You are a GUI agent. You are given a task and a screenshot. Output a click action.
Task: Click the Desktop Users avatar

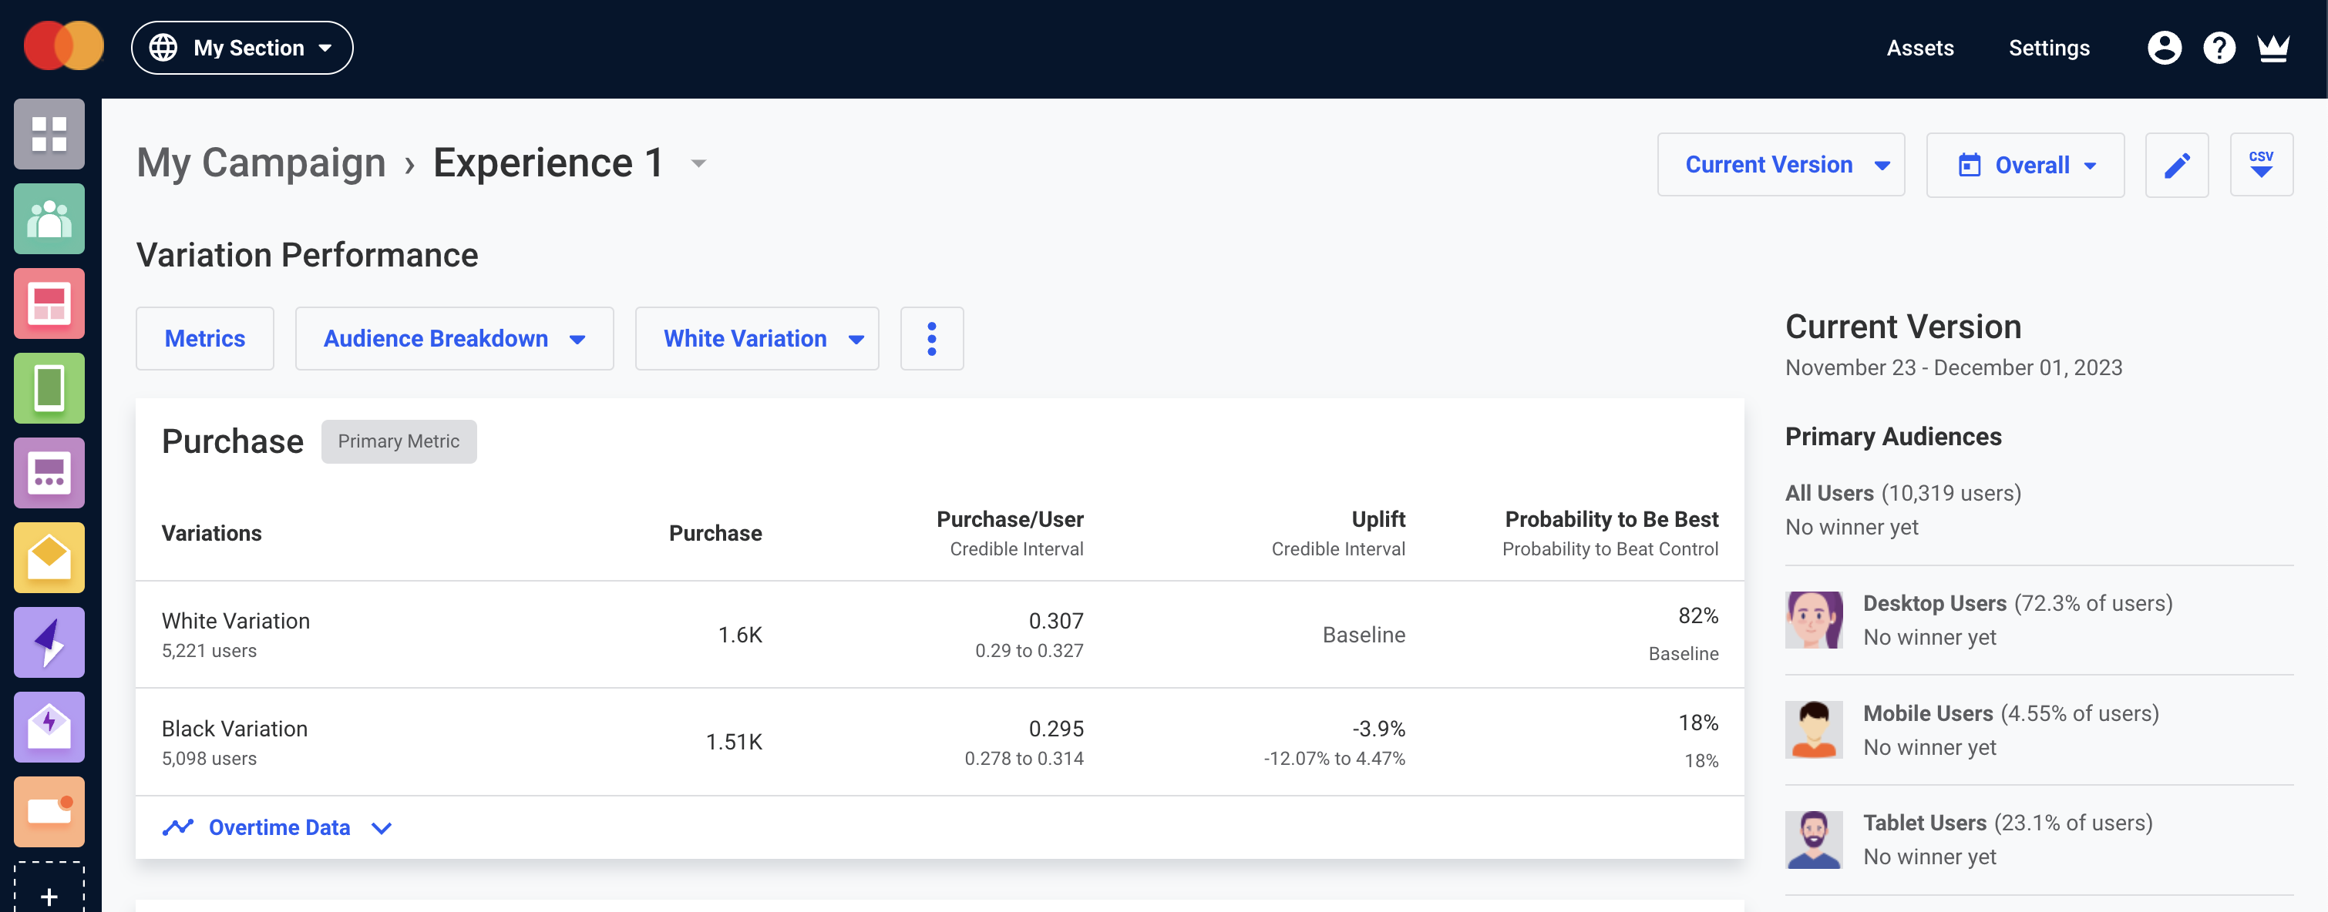(x=1814, y=620)
